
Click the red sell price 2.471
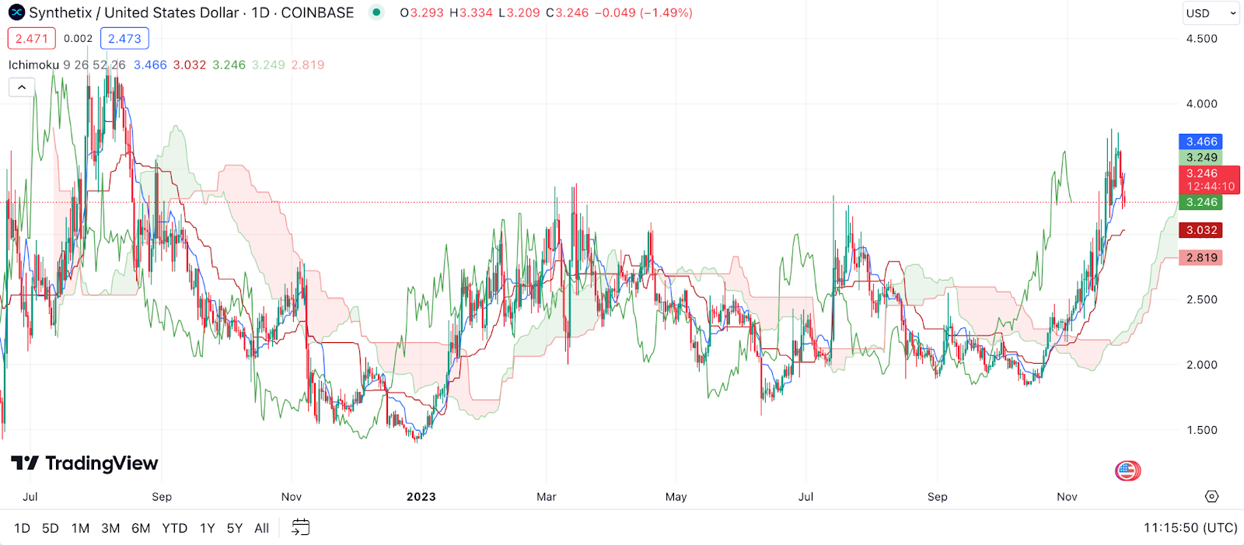[32, 38]
